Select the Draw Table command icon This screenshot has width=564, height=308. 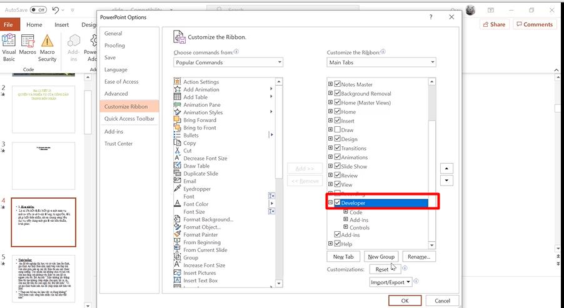pos(177,166)
